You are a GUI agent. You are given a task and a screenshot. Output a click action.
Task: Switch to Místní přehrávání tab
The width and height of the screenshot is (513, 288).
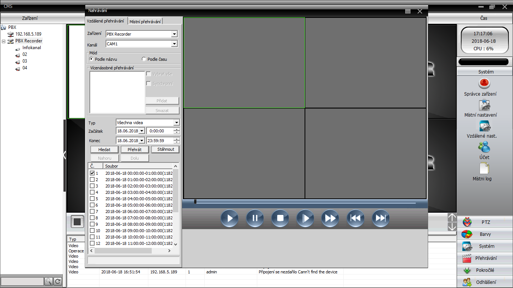(145, 22)
